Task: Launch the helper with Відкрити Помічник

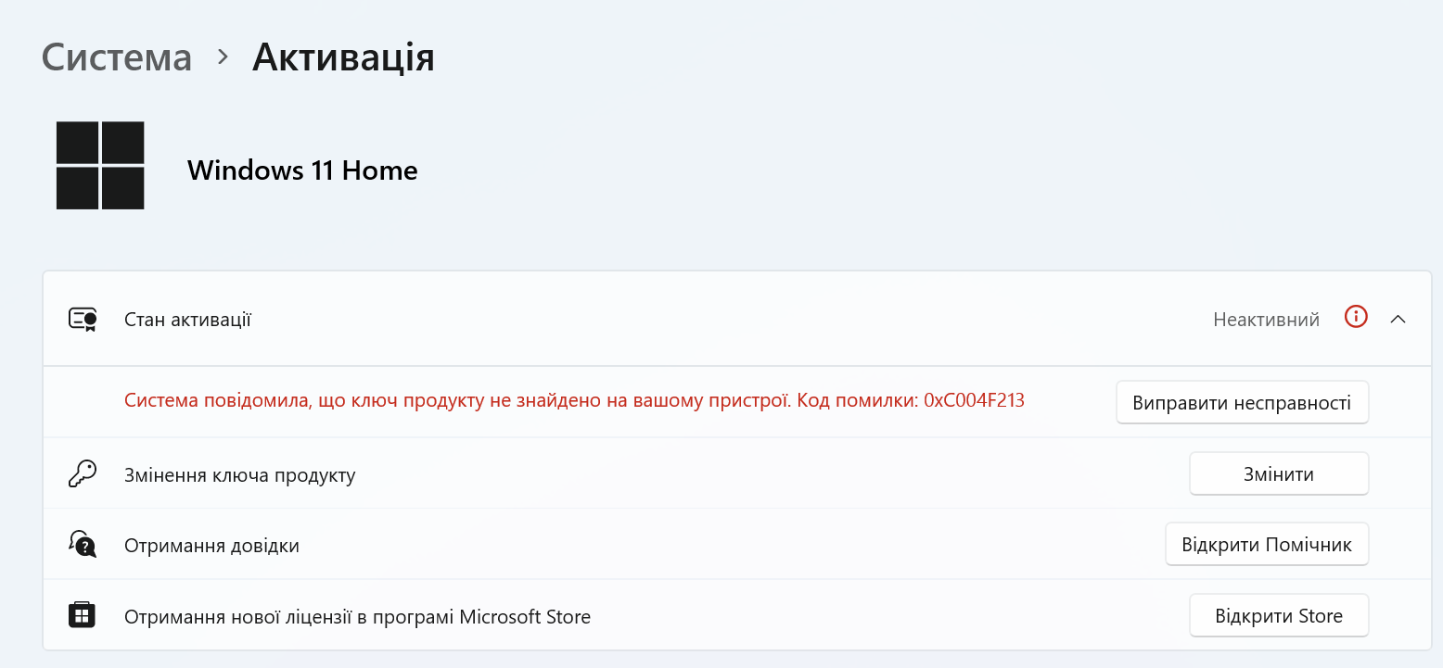Action: (x=1267, y=544)
